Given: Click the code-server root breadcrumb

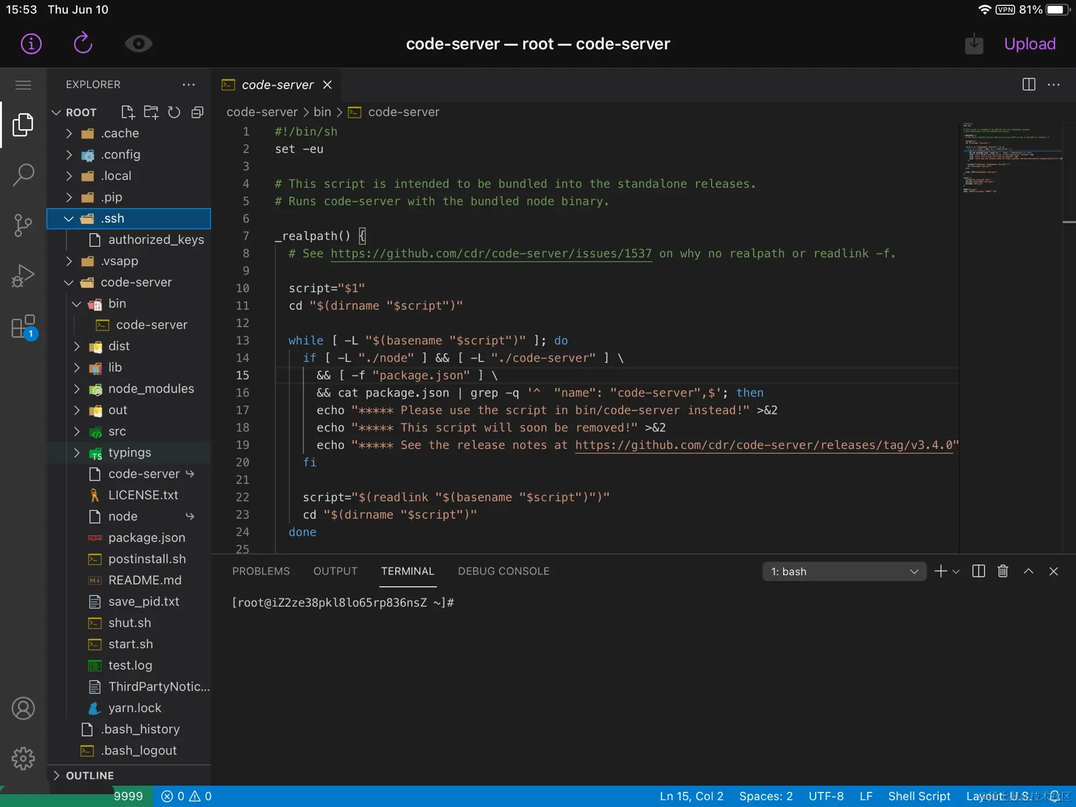Looking at the screenshot, I should (x=262, y=112).
